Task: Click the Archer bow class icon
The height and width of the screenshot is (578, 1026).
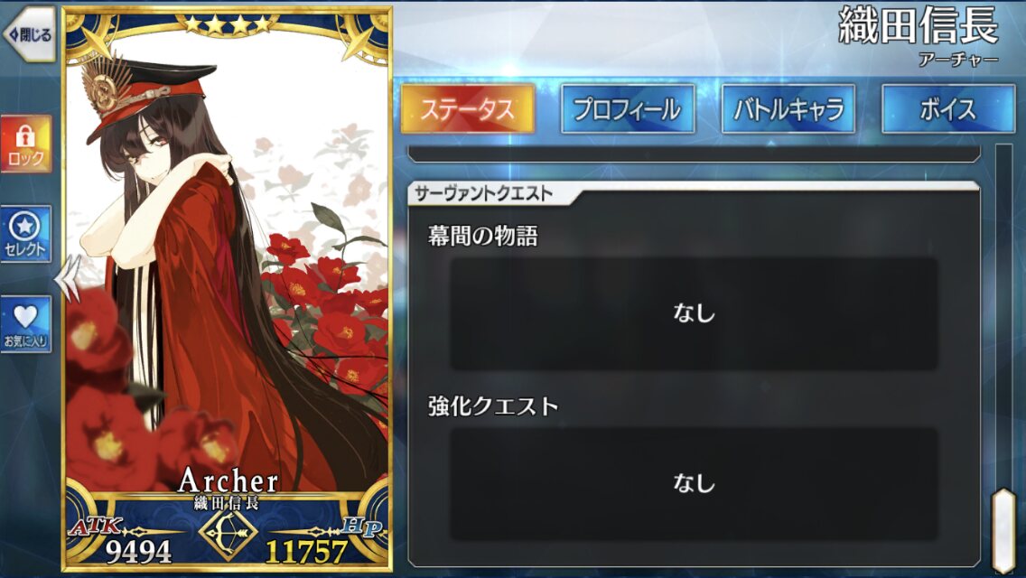Action: coord(227,534)
